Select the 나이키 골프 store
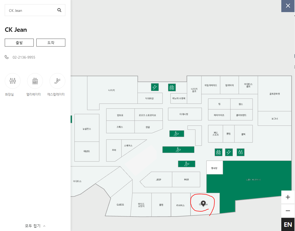This screenshot has height=231, width=295. click(x=194, y=90)
